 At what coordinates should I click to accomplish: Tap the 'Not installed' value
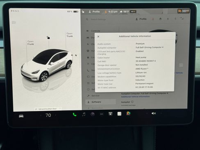pyautogui.click(x=141, y=65)
